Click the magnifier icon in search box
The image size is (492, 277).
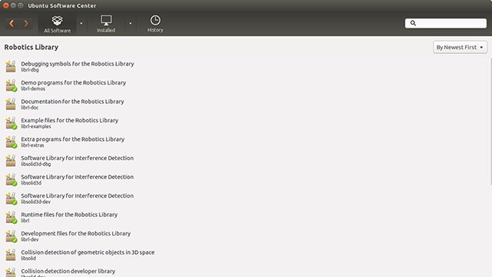[x=413, y=23]
